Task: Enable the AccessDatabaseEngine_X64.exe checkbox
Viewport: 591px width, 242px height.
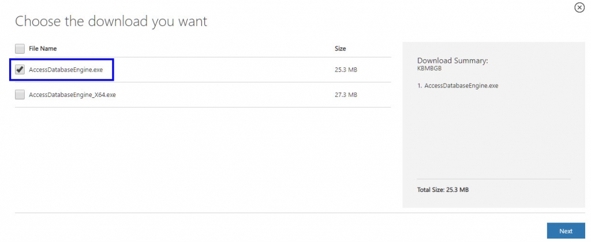Action: (x=20, y=94)
